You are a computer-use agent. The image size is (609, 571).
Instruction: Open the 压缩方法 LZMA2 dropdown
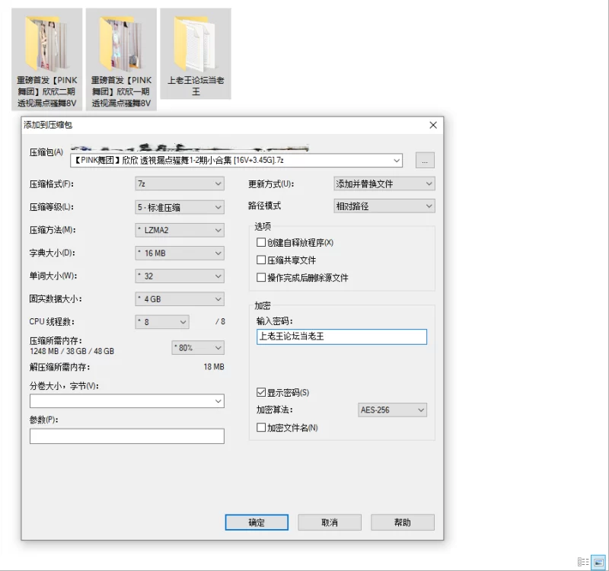pos(180,230)
